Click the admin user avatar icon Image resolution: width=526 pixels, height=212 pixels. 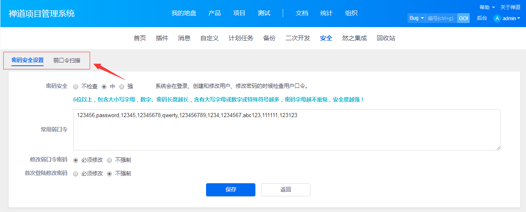tap(497, 18)
